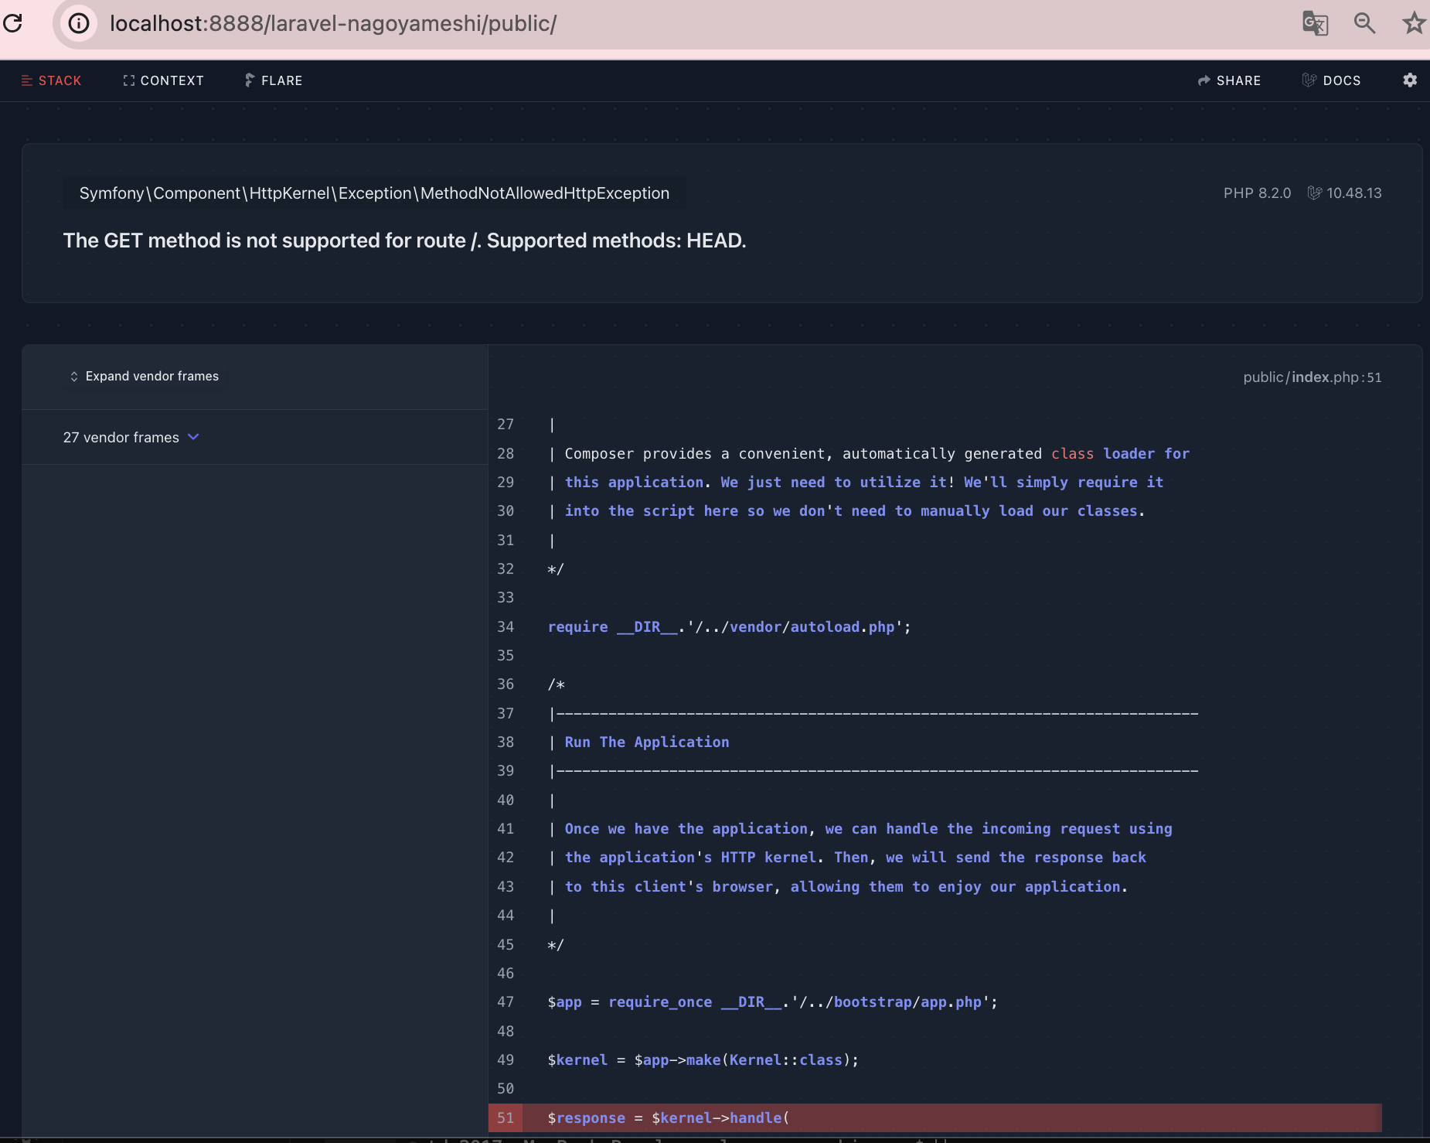
Task: Bookmark this page with the star icon
Action: coord(1414,23)
